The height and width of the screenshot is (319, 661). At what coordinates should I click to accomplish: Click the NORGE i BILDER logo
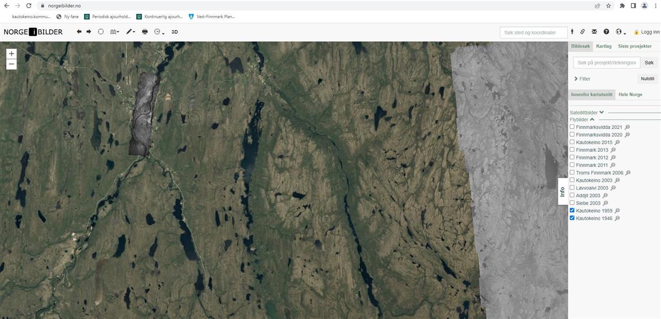(x=33, y=32)
